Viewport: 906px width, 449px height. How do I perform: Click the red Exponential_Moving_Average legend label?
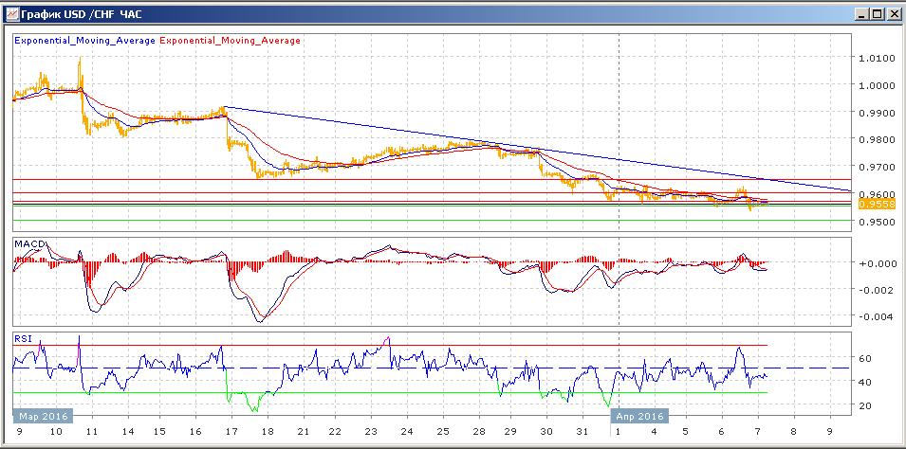(231, 41)
